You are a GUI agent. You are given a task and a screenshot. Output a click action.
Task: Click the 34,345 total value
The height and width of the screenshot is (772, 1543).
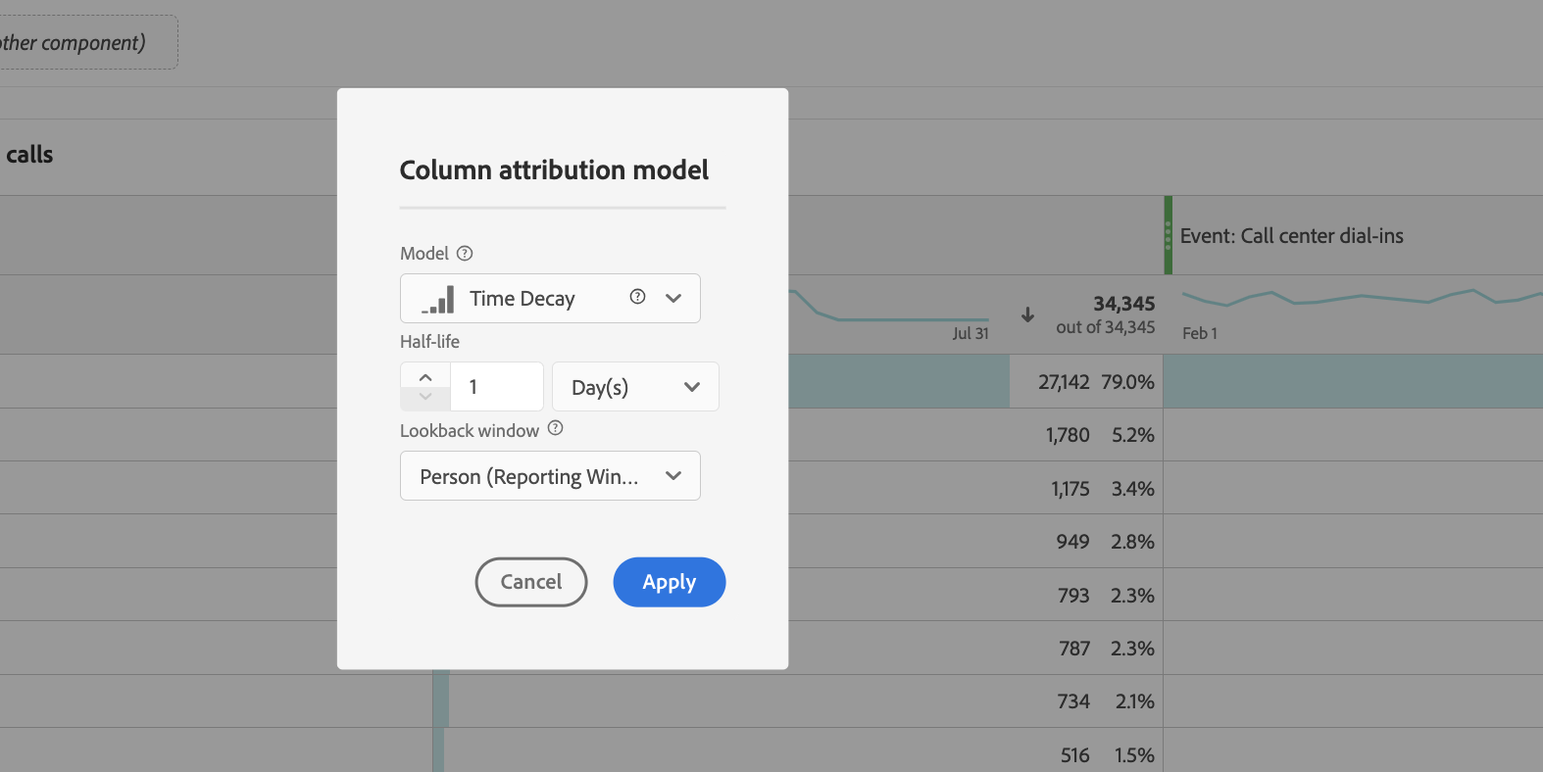pyautogui.click(x=1124, y=304)
